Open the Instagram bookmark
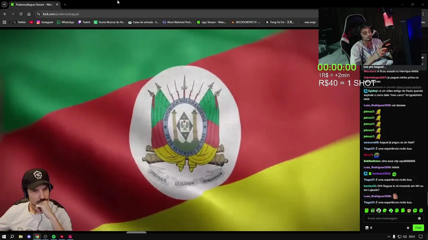 45,22
